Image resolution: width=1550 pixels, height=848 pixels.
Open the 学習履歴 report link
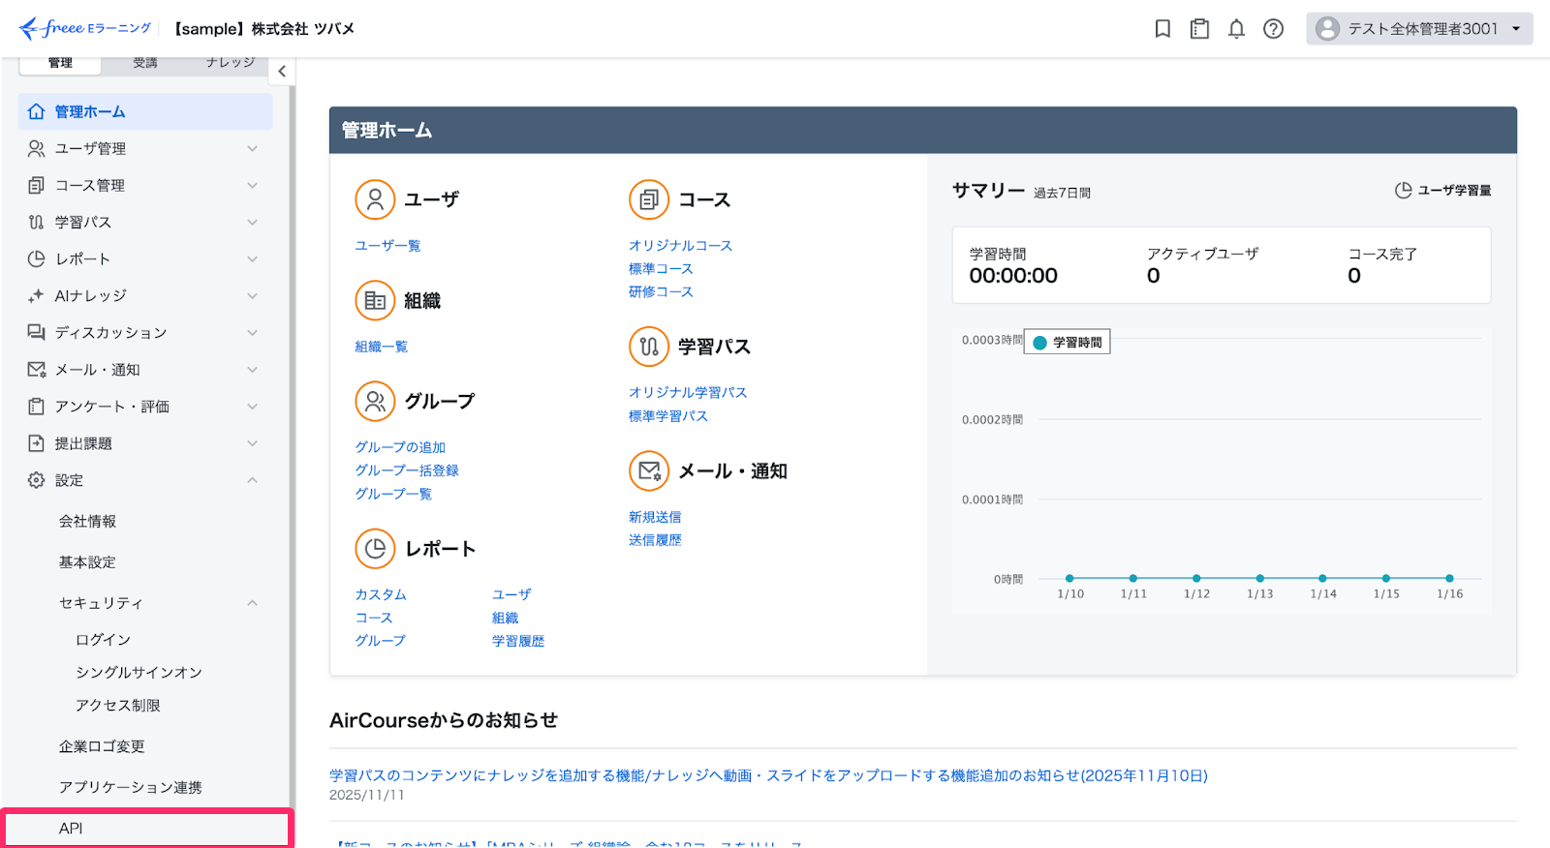click(x=518, y=641)
